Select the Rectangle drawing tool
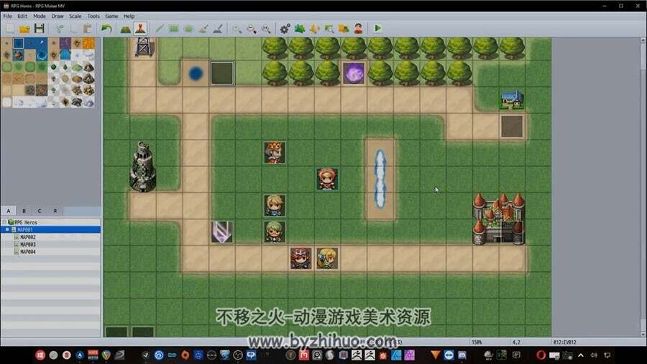 (x=174, y=29)
